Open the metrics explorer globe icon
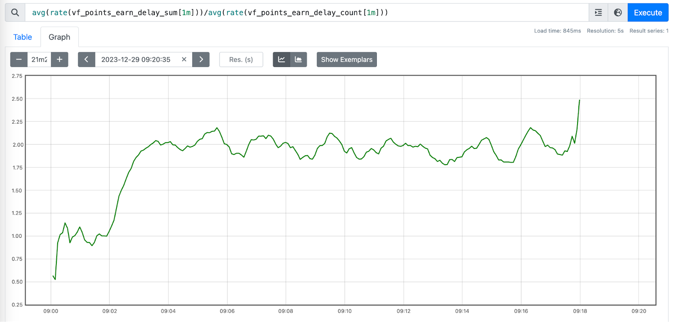Screen dimensions: 673x322 (617, 13)
